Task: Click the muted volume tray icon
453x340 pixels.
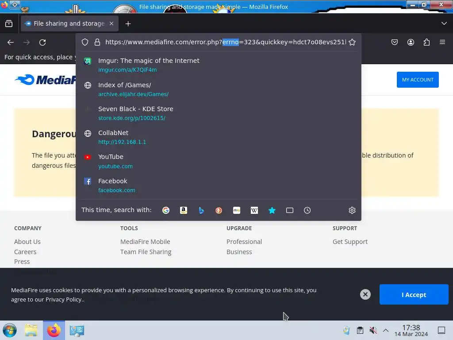Action: pyautogui.click(x=373, y=330)
